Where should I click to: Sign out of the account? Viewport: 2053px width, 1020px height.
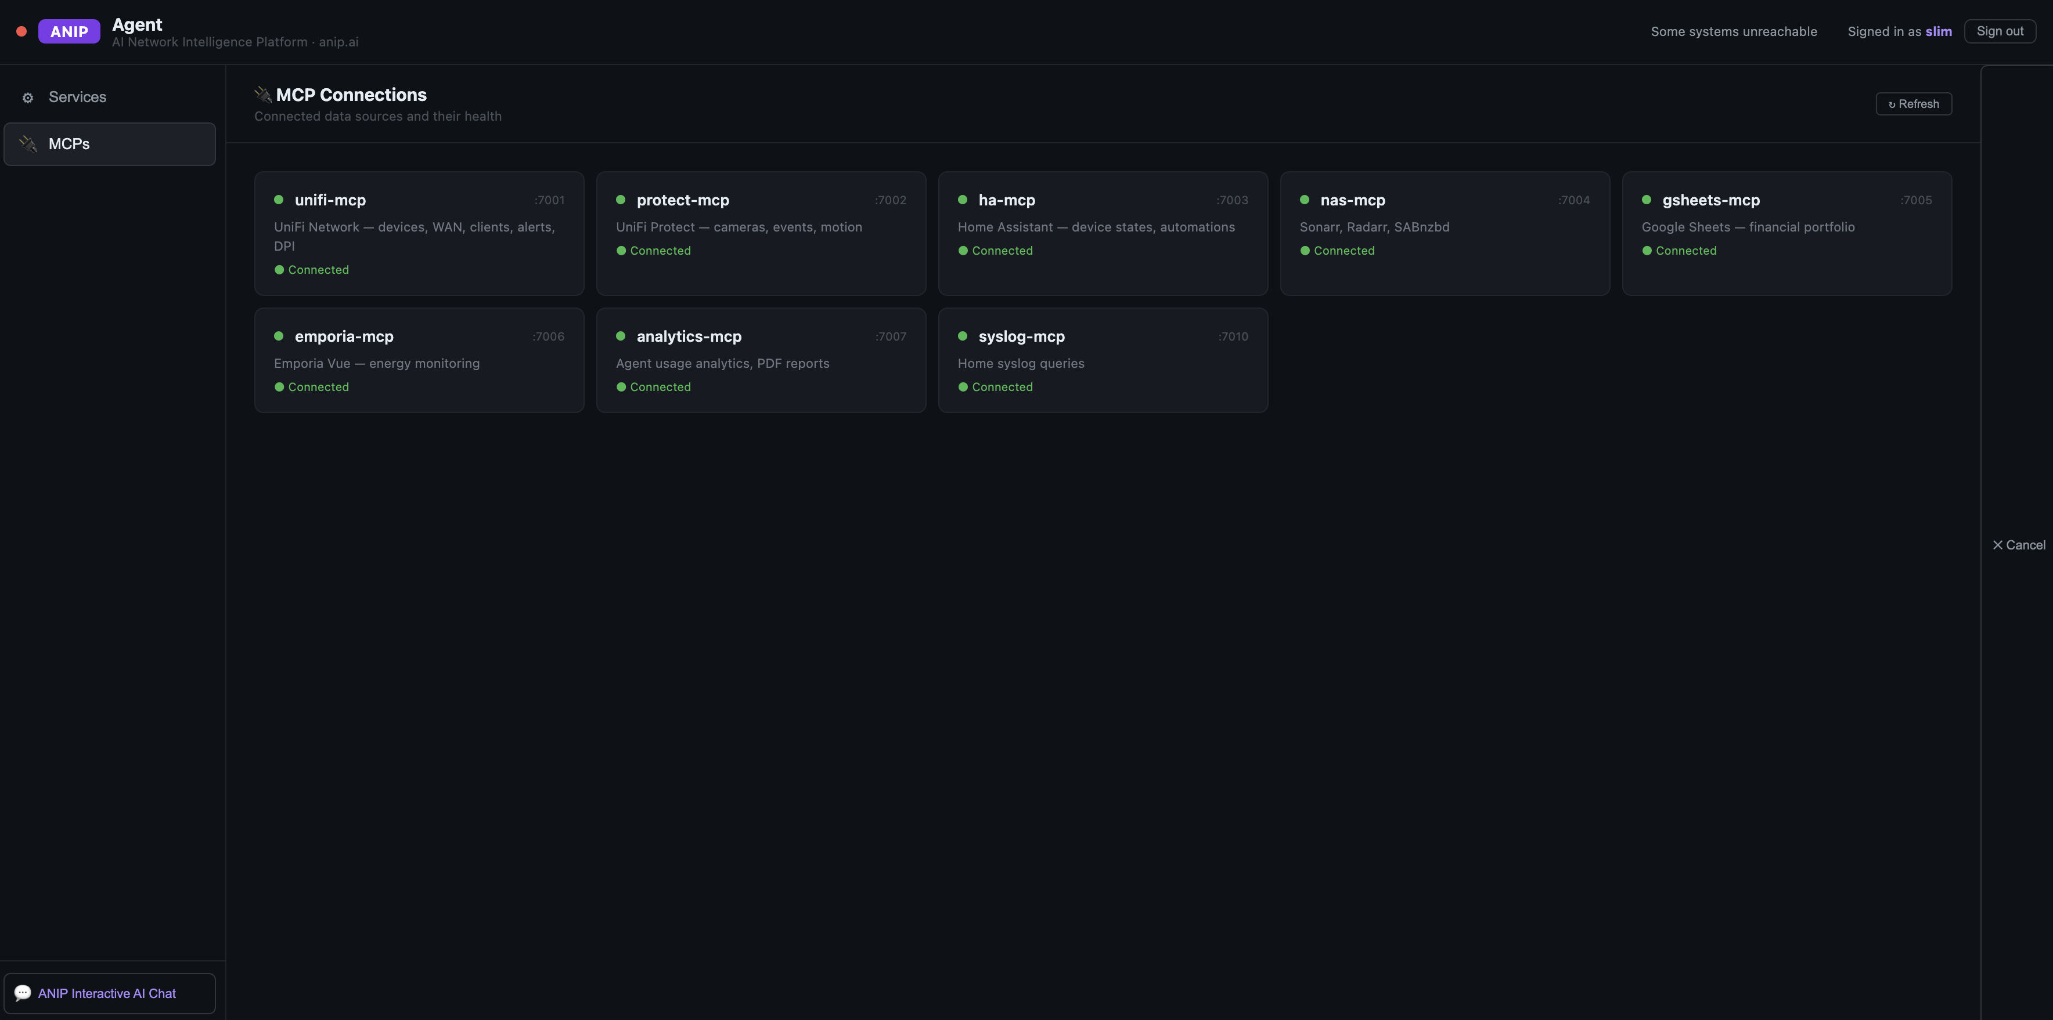pos(2000,31)
